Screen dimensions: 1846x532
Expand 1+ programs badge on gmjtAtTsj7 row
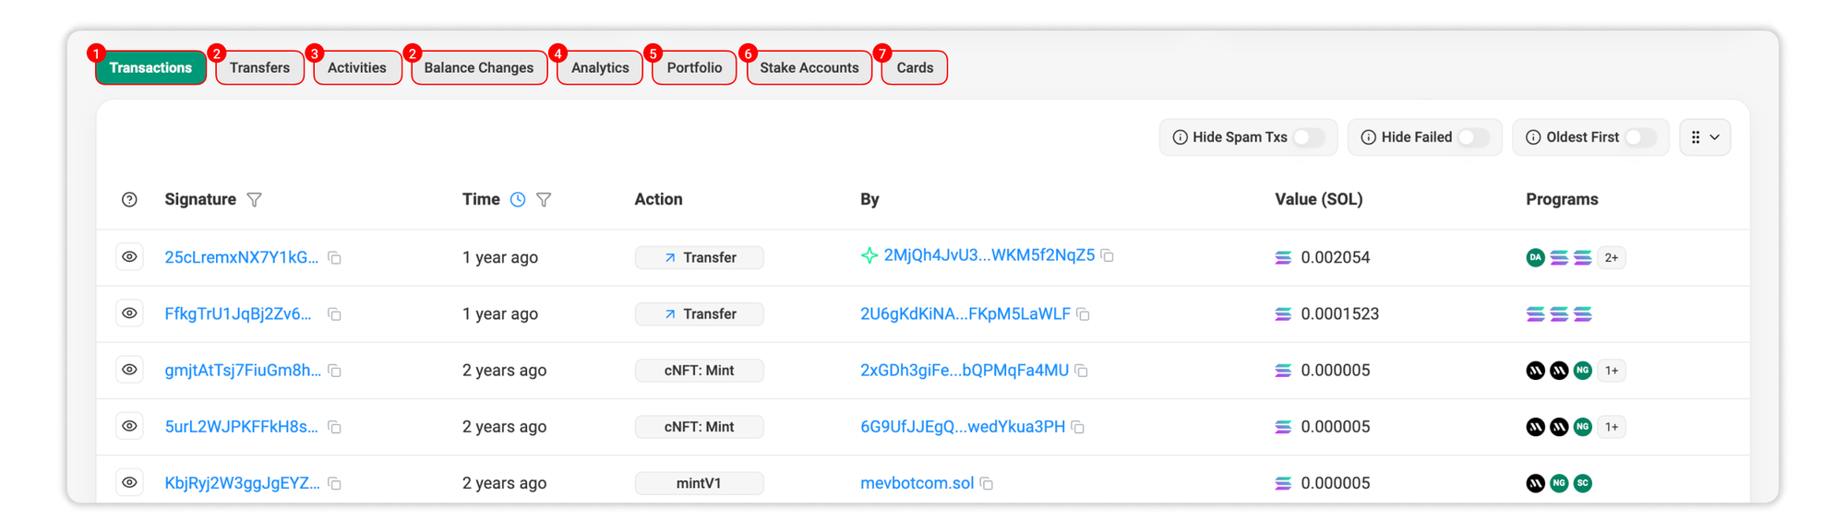coord(1611,371)
